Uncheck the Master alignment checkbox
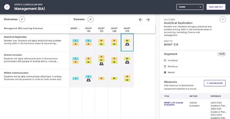 165,72
